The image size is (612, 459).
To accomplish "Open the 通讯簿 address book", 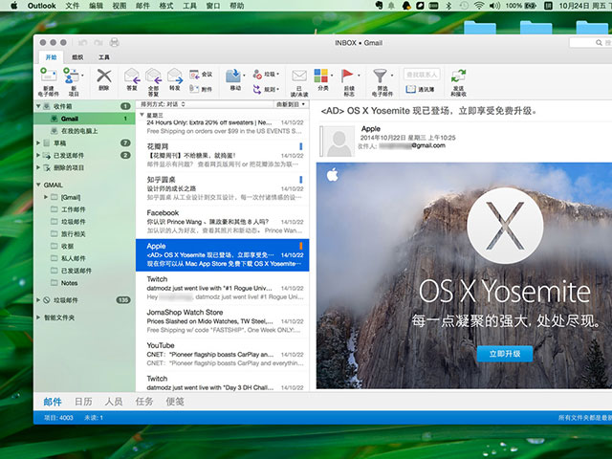I will click(x=421, y=89).
